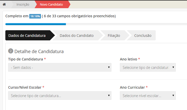187x110 pixels.
Task: Click the 18.18% completion badge
Action: [x=35, y=16]
